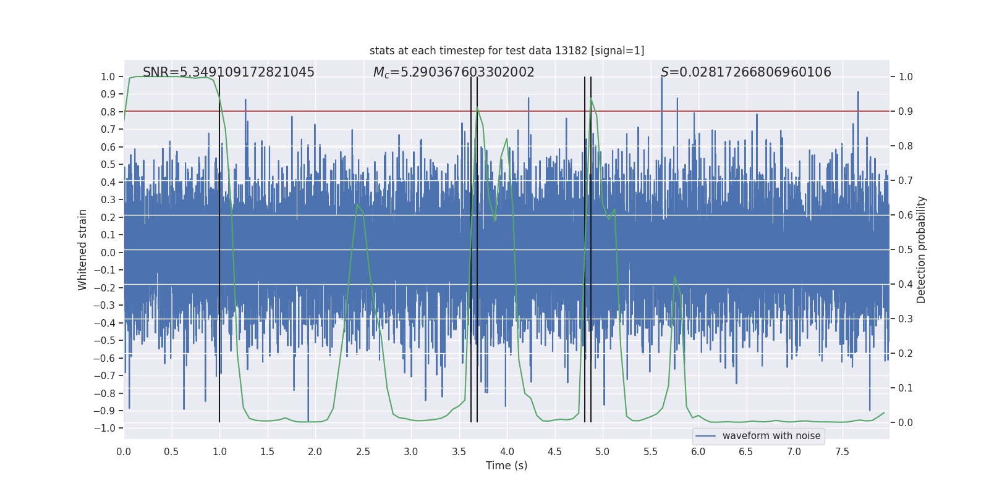Click the left y-axis tick label 0.5
Image resolution: width=989 pixels, height=494 pixels.
coord(108,164)
